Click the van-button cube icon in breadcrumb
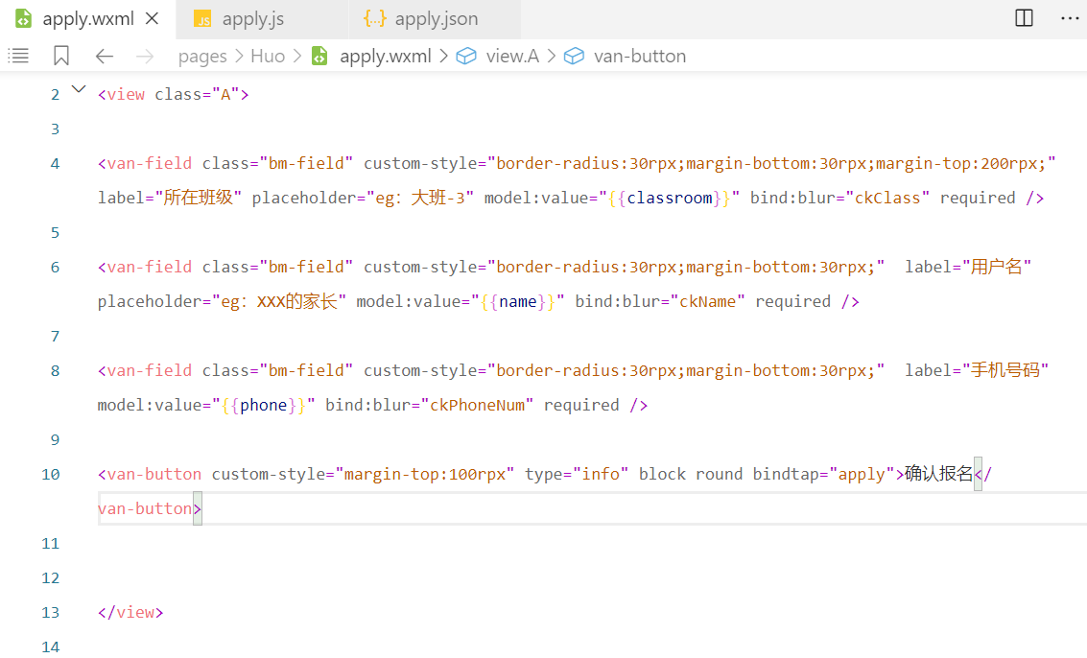Image resolution: width=1087 pixels, height=658 pixels. point(574,56)
